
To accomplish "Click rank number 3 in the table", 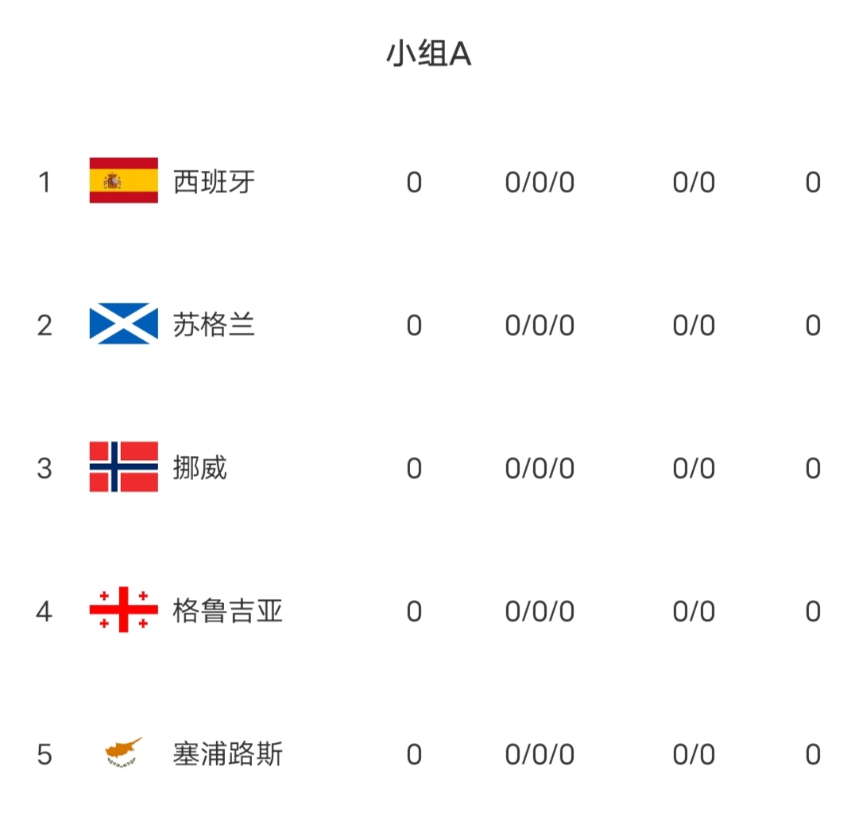I will click(x=44, y=469).
